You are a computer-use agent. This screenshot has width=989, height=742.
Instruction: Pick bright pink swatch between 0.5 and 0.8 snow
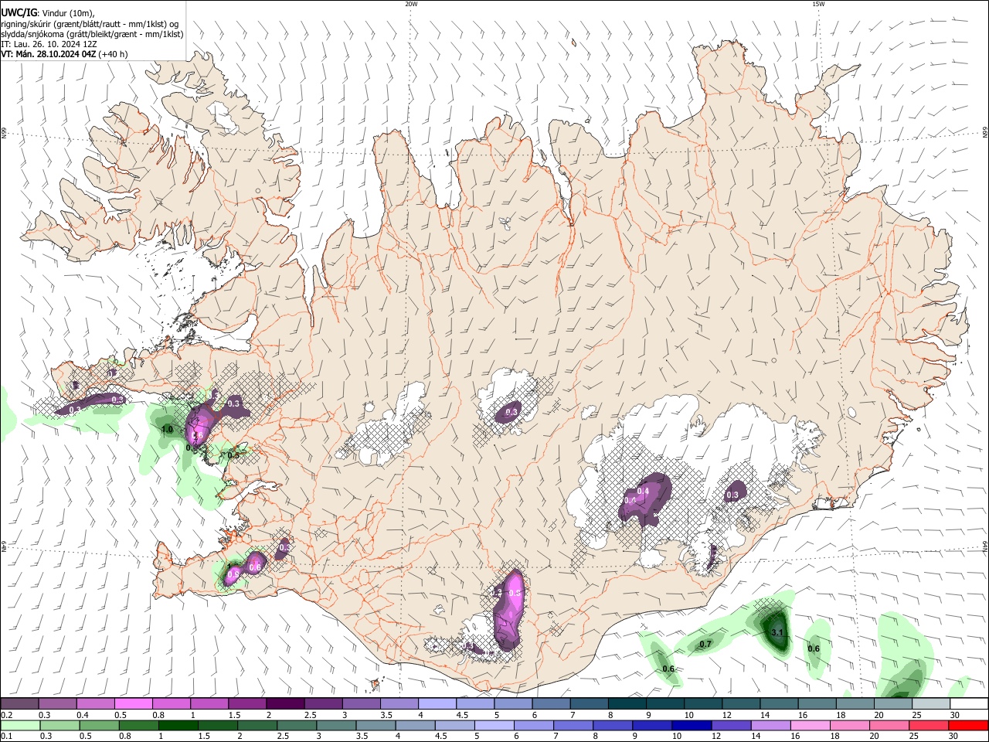click(133, 704)
